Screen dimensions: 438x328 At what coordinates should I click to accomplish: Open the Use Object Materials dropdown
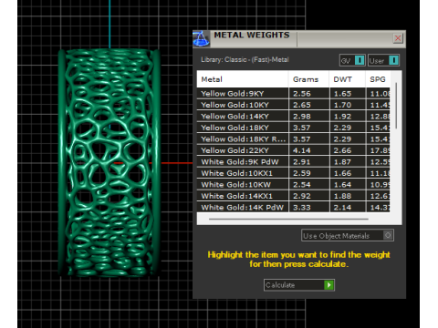point(348,235)
